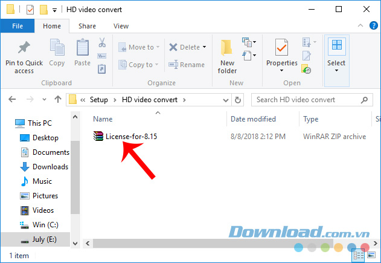Click Setup in the address breadcrumb

[98, 100]
